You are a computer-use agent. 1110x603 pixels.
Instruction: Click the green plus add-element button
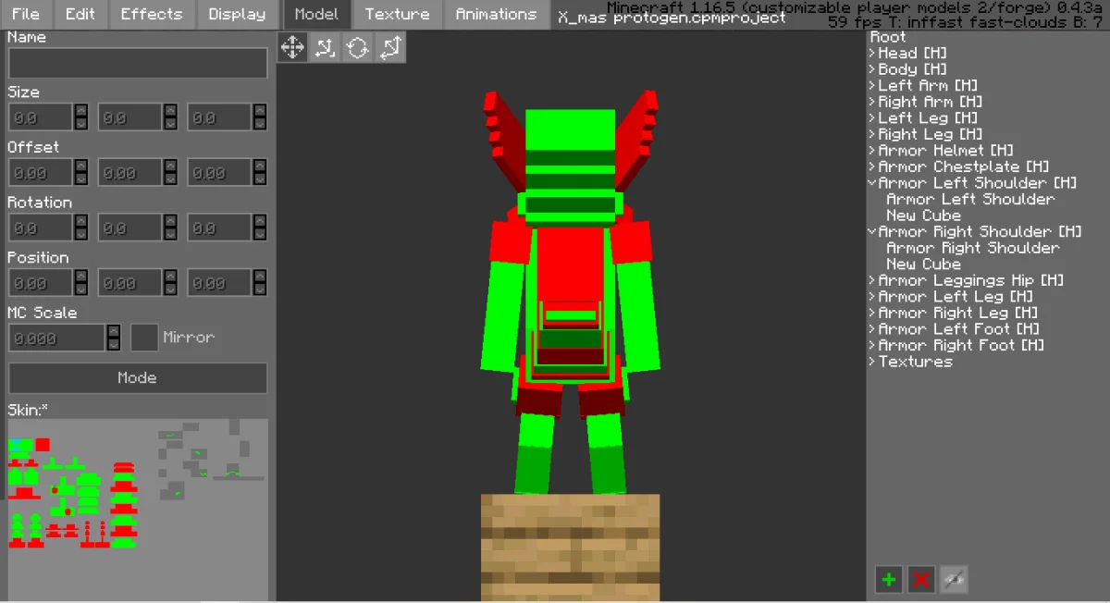(x=889, y=580)
